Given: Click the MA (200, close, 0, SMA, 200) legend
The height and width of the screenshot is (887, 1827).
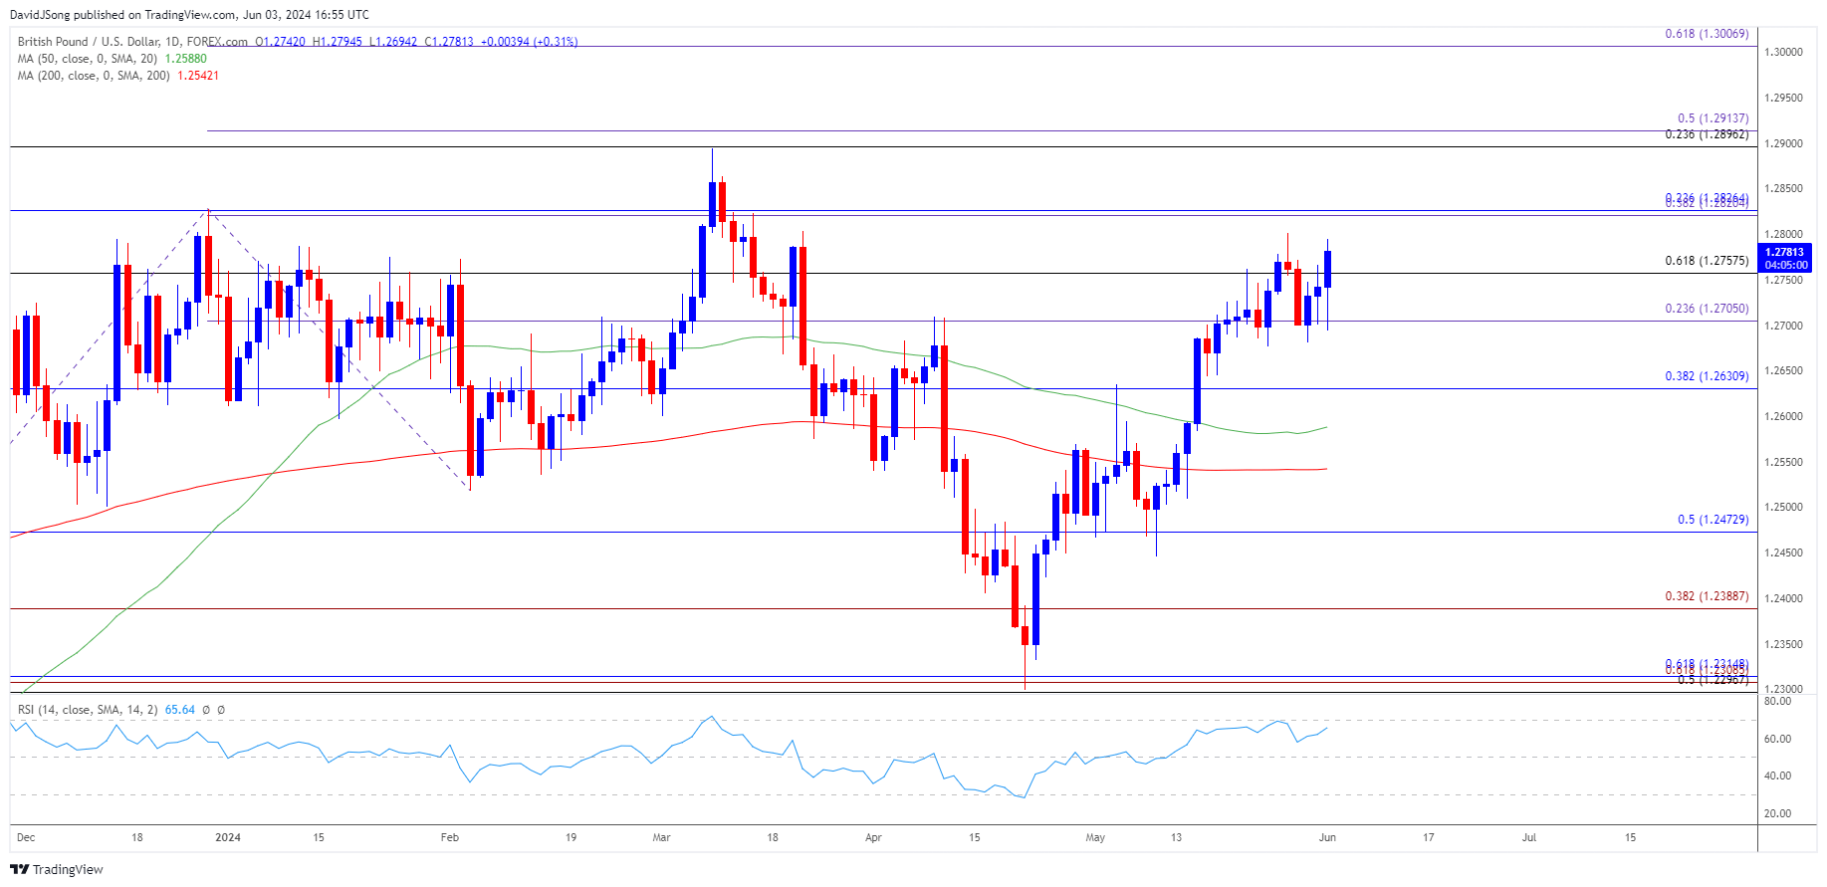Looking at the screenshot, I should [94, 76].
